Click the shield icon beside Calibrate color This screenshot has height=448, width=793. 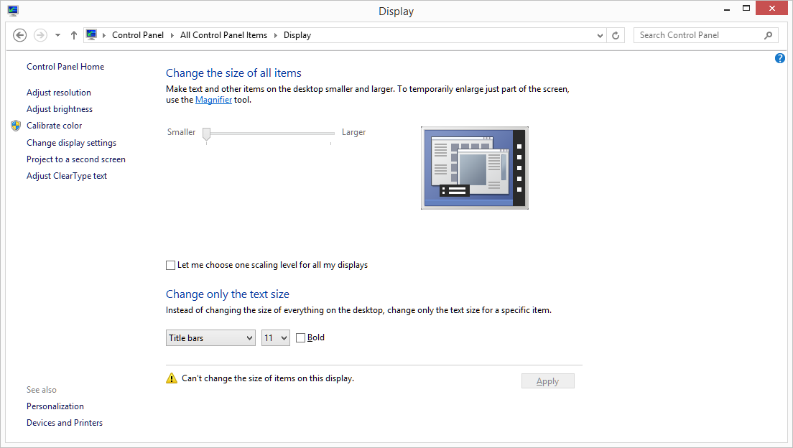click(x=16, y=126)
